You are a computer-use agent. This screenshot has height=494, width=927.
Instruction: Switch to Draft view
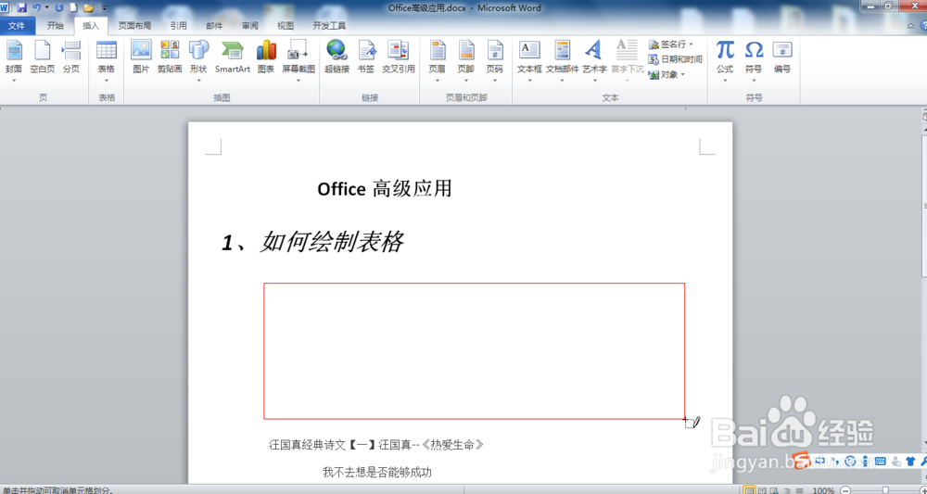799,490
